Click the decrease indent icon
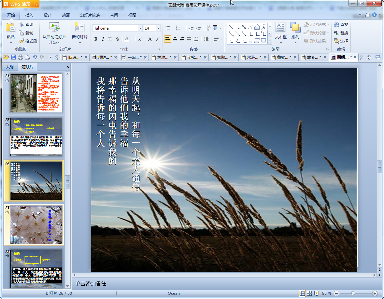 click(191, 28)
